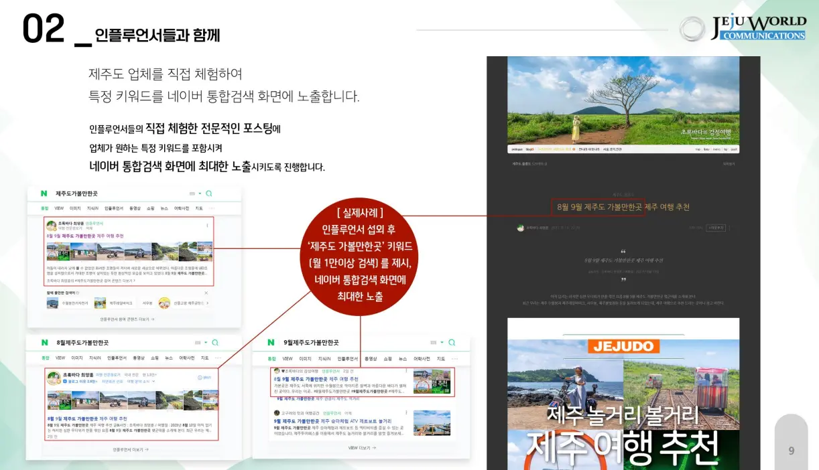
Task: Open the 9월 제주도 가볼만한곳 ATV 제트보트 link
Action: 332,421
